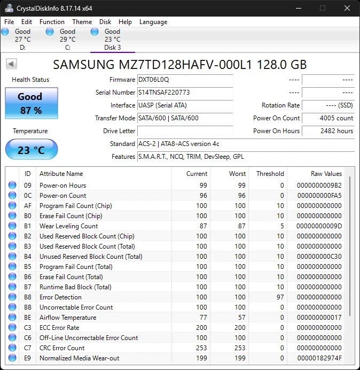Click the 23 °C temperature button

click(32, 150)
